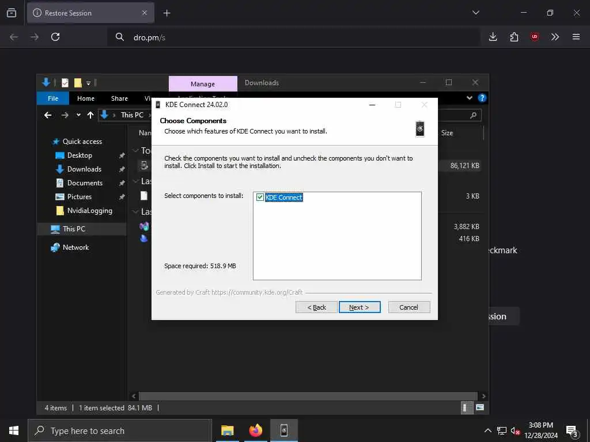The width and height of the screenshot is (590, 442).
Task: Expand the Explorer ribbon chevron
Action: point(469,98)
